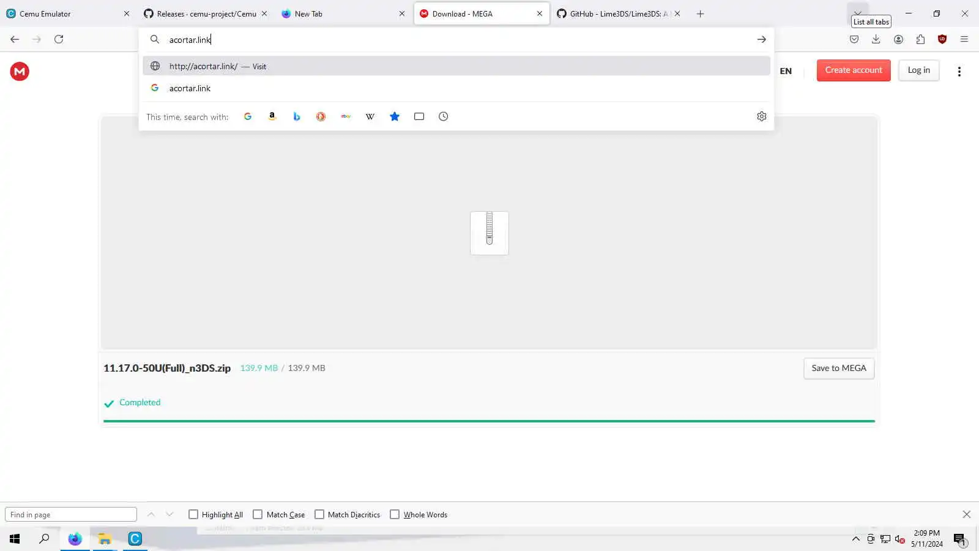Search this time with Amazon
The width and height of the screenshot is (979, 551).
click(272, 116)
